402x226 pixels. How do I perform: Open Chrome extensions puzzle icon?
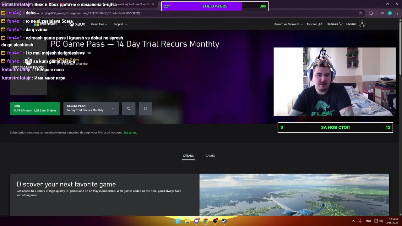point(371,13)
